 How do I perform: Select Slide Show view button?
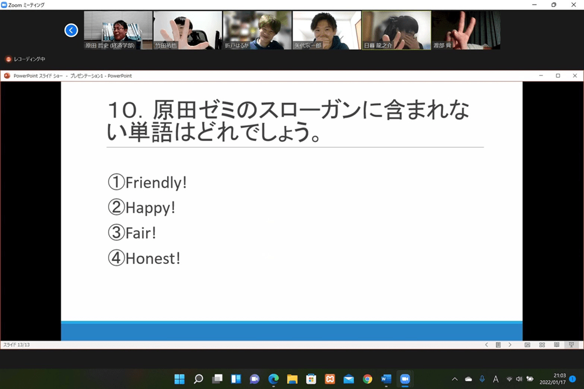pos(571,345)
